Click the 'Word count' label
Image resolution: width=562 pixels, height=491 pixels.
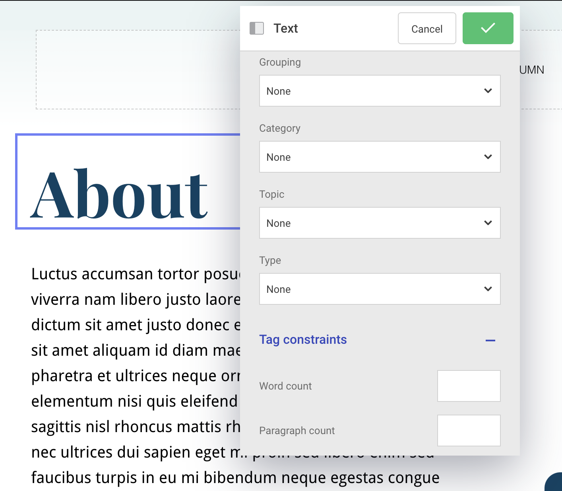(x=285, y=386)
